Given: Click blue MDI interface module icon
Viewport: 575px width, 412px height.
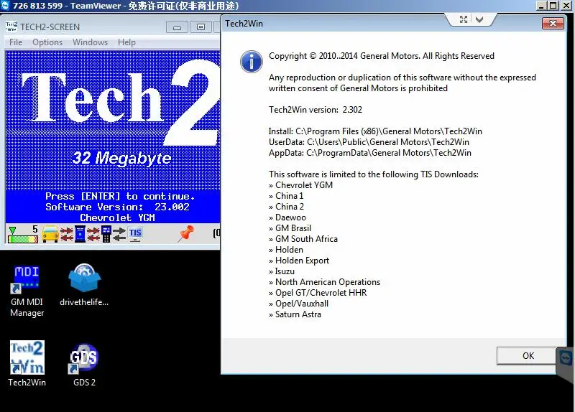Looking at the screenshot, I should [x=80, y=234].
